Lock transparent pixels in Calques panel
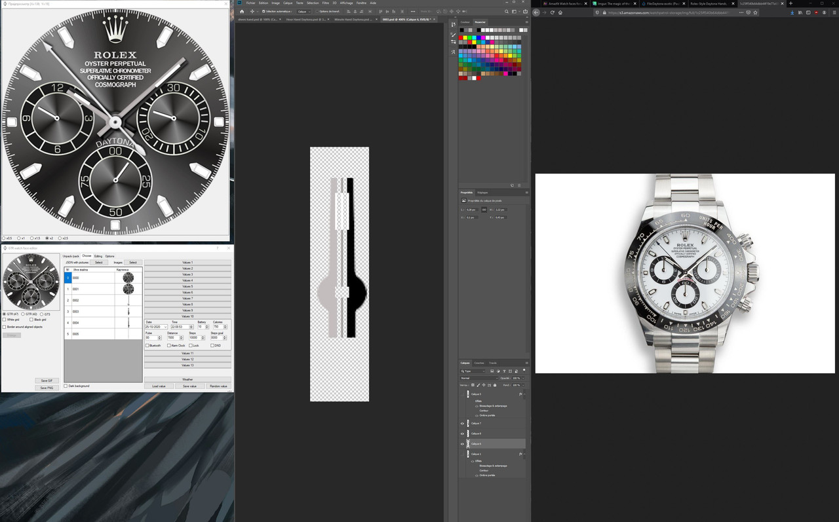This screenshot has height=522, width=839. point(473,384)
